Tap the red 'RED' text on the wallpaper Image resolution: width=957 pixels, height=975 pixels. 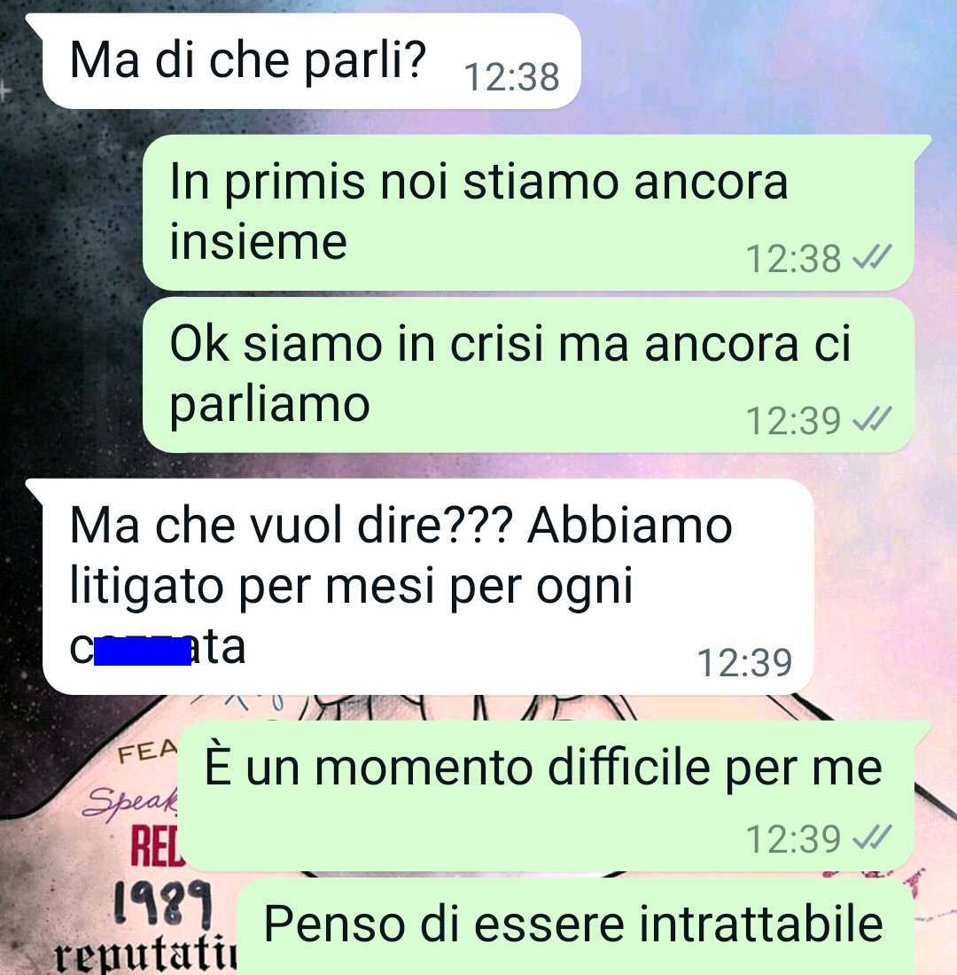[157, 846]
